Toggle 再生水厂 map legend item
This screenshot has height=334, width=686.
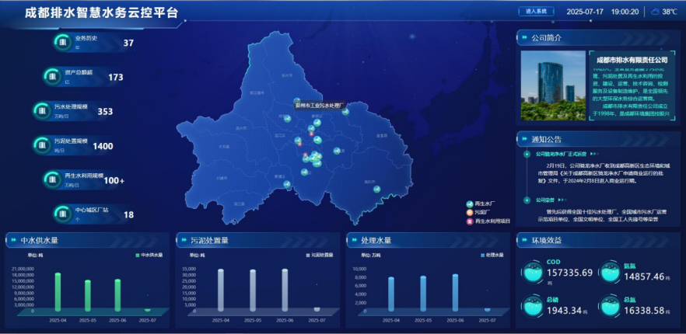click(x=469, y=204)
